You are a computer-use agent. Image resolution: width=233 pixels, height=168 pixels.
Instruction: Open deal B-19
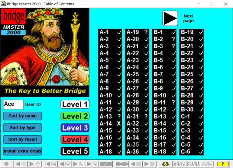(192, 32)
